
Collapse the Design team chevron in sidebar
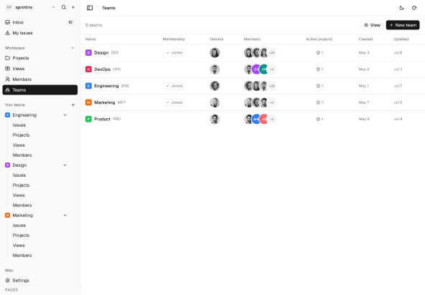click(65, 165)
